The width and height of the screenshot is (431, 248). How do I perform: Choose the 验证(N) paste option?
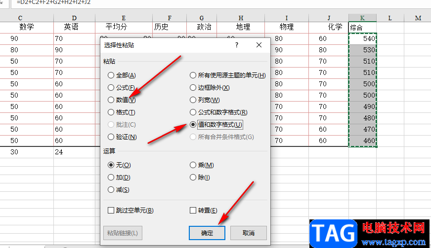[x=122, y=137]
